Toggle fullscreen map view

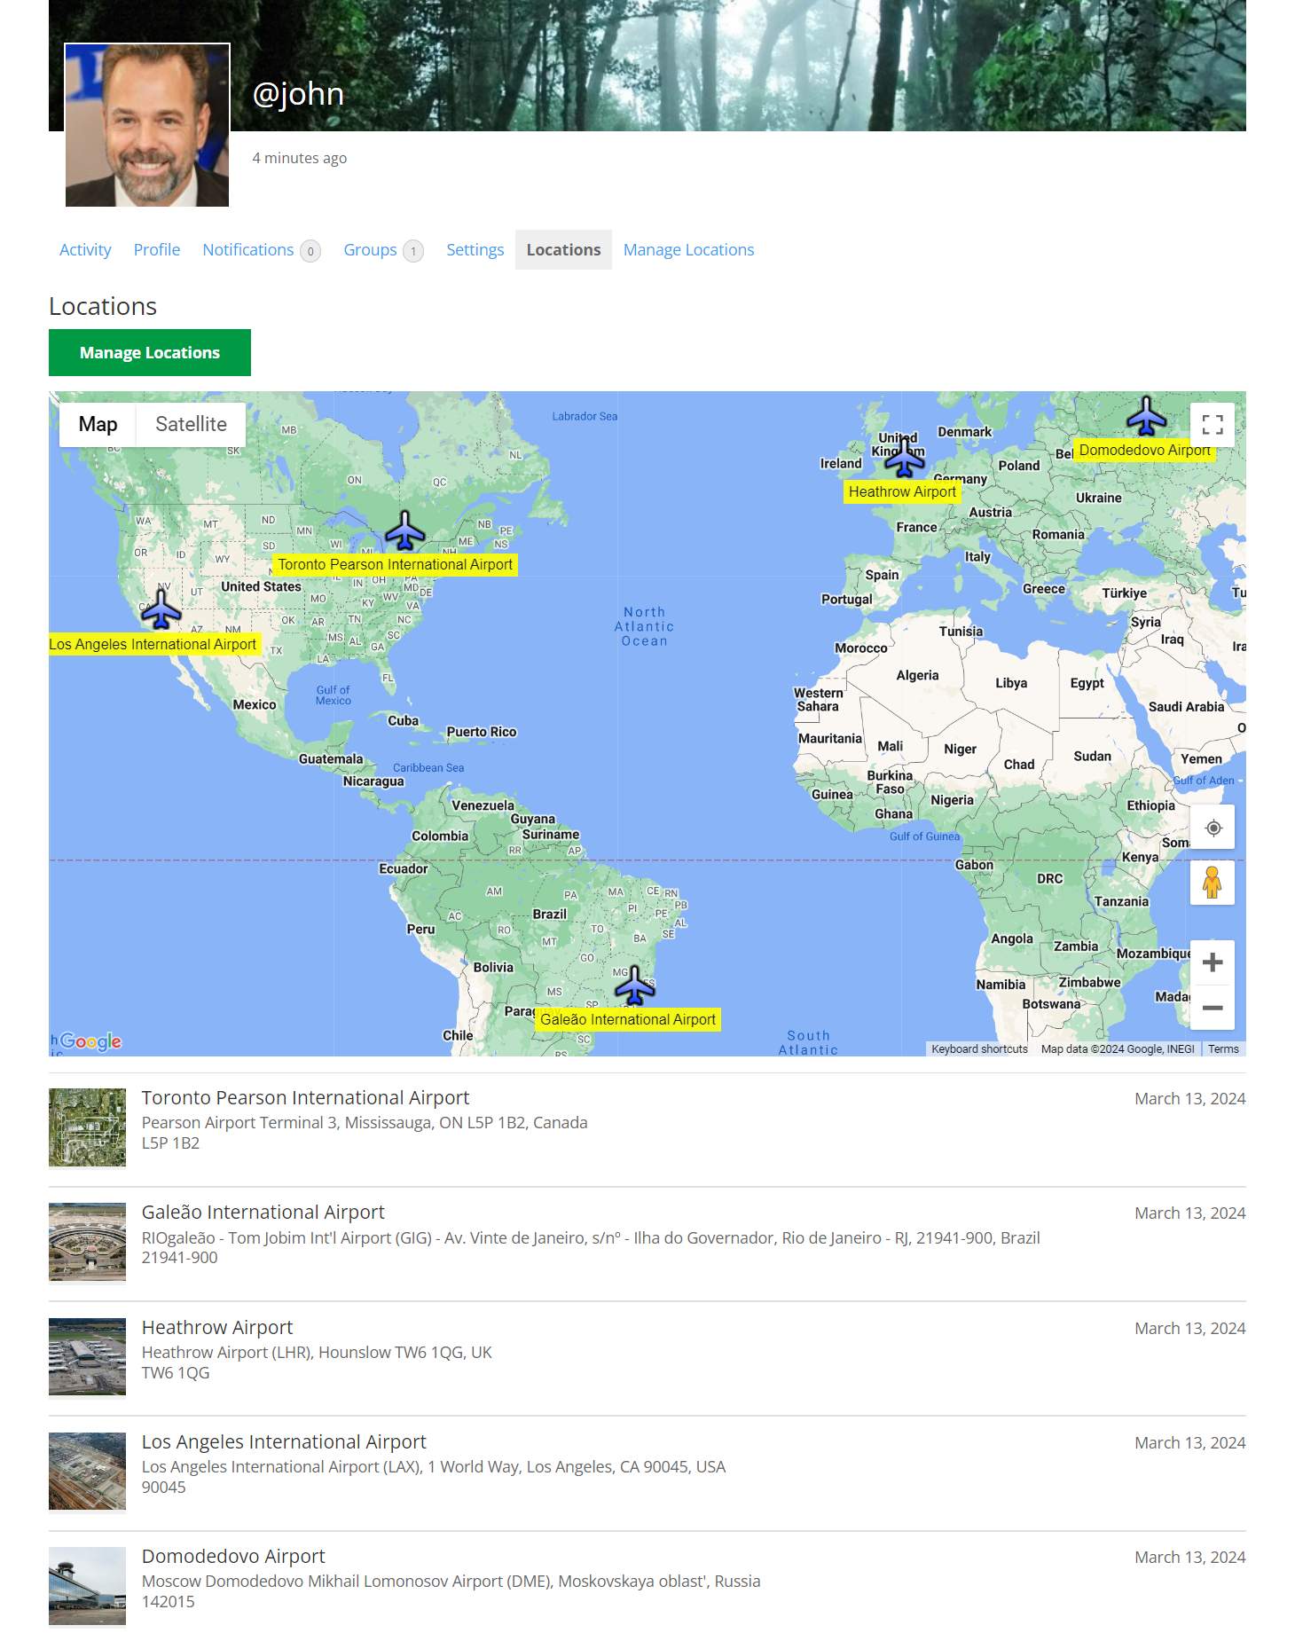tap(1213, 425)
